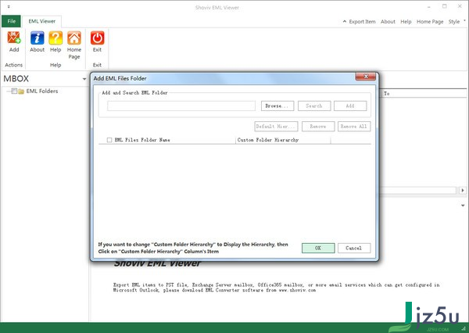Open the About info icon
This screenshot has width=469, height=333.
37,38
